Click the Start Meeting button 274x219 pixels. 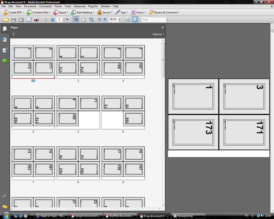pos(82,12)
